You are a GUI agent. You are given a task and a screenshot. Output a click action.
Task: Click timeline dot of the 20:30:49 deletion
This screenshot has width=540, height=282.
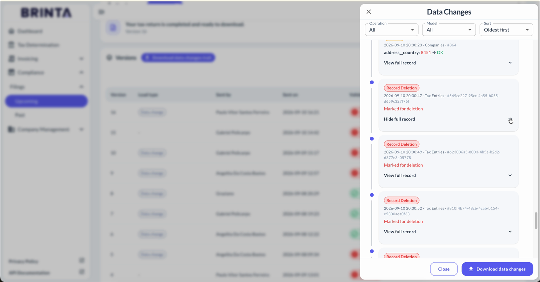click(372, 139)
